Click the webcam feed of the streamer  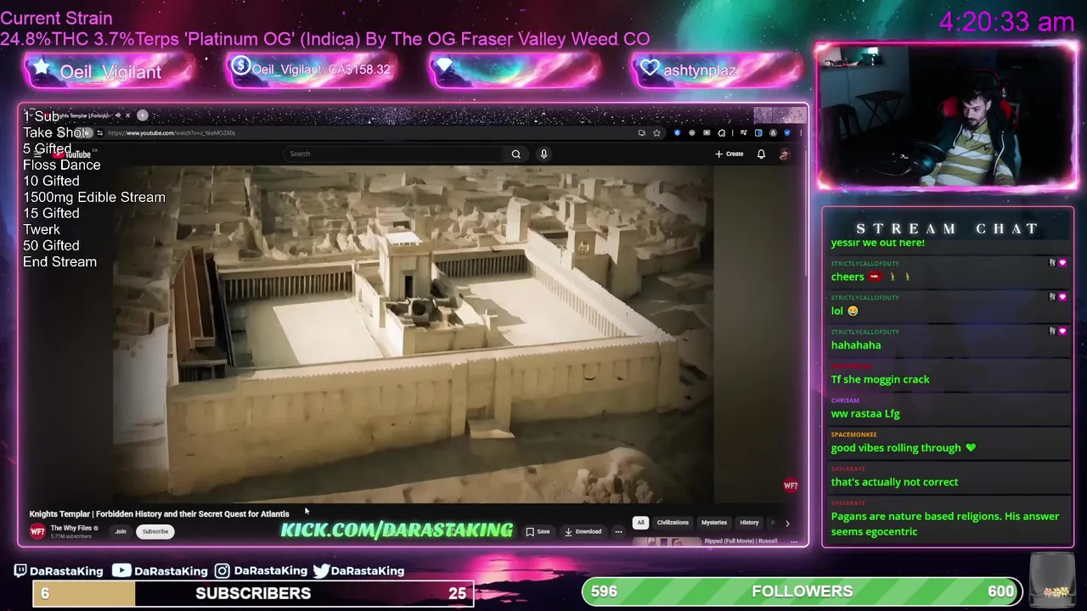pyautogui.click(x=947, y=116)
